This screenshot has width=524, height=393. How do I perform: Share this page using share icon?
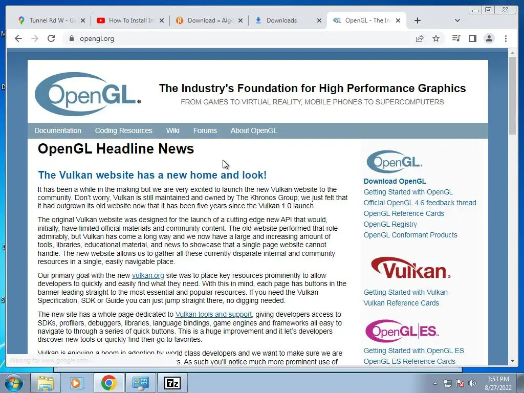pyautogui.click(x=420, y=38)
